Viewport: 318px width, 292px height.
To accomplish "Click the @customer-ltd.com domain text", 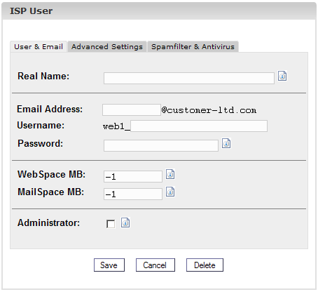I will click(x=209, y=110).
